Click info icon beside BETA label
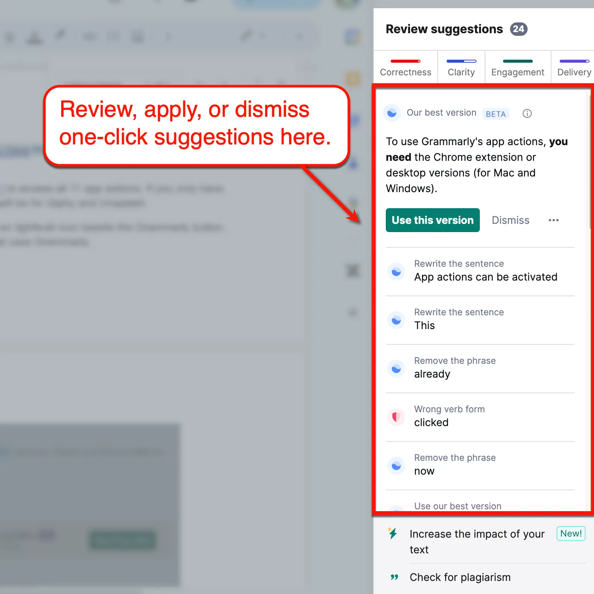This screenshot has height=594, width=594. (x=527, y=113)
